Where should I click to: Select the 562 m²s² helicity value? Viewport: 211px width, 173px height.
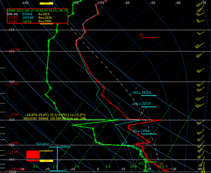pyautogui.click(x=43, y=144)
